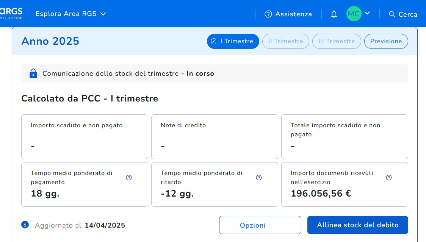The image size is (426, 242).
Task: Click Calcolato da PCC - I trimestre heading
Action: pyautogui.click(x=90, y=98)
